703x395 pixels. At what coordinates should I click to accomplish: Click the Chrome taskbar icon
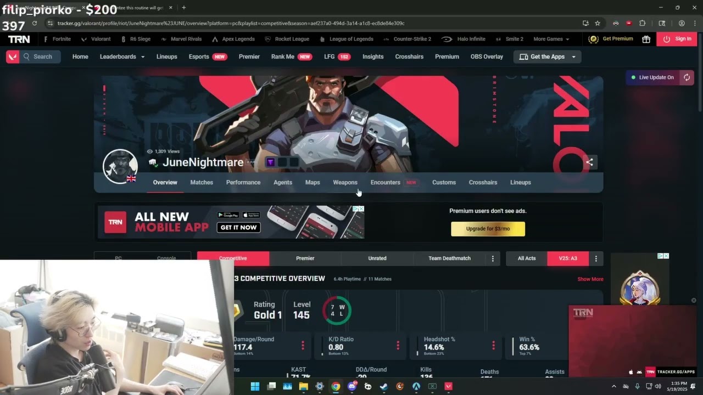[336, 386]
